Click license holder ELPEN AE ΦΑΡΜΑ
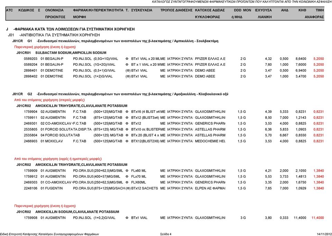332x236 pixels. point(210,188)
